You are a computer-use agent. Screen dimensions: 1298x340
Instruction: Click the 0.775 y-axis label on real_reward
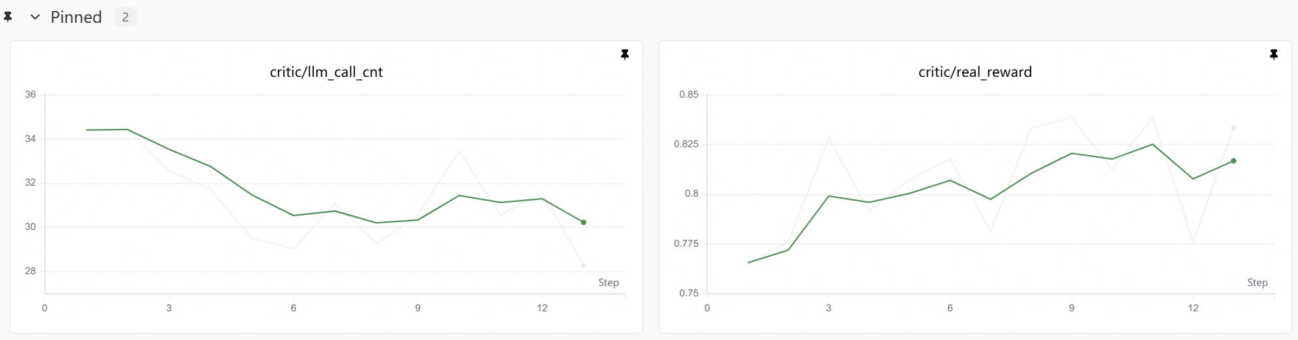pyautogui.click(x=687, y=244)
